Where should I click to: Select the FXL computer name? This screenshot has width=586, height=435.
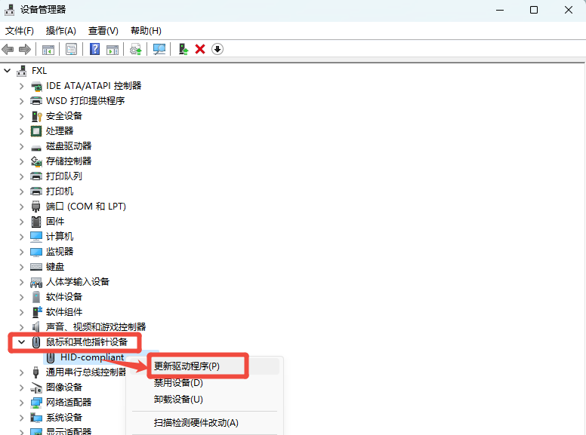click(39, 71)
